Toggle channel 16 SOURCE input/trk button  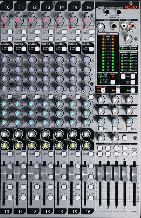[x=91, y=49]
